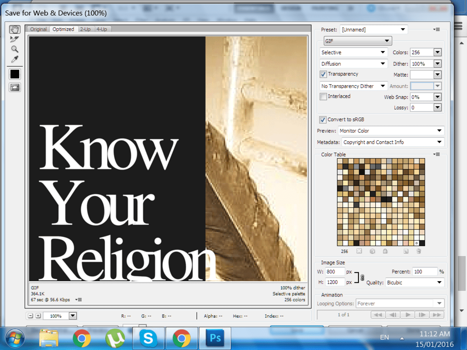This screenshot has width=467, height=350.
Task: Click the lock selected colors icon
Action: pos(385,251)
